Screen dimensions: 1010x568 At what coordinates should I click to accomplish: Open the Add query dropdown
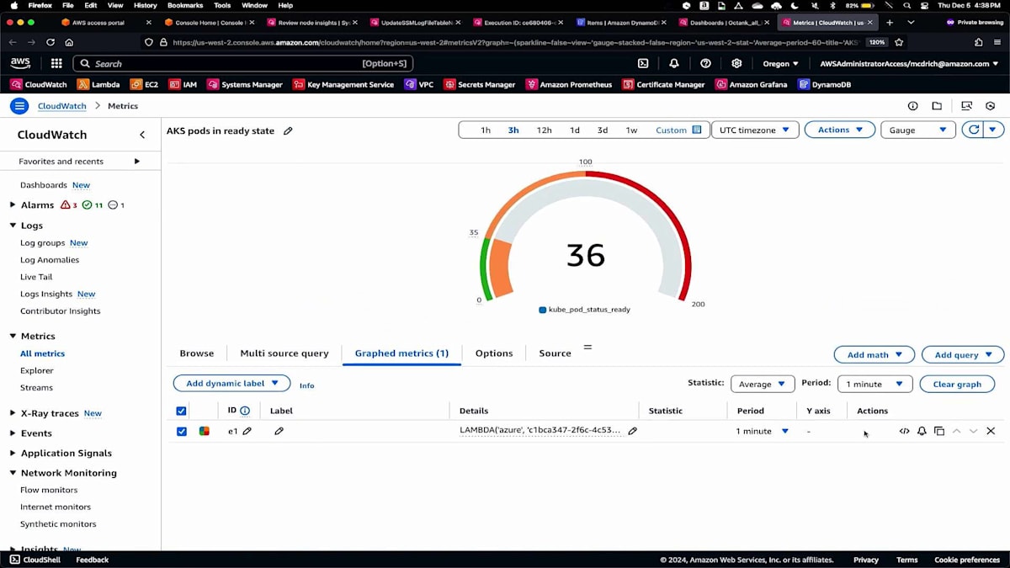(963, 354)
